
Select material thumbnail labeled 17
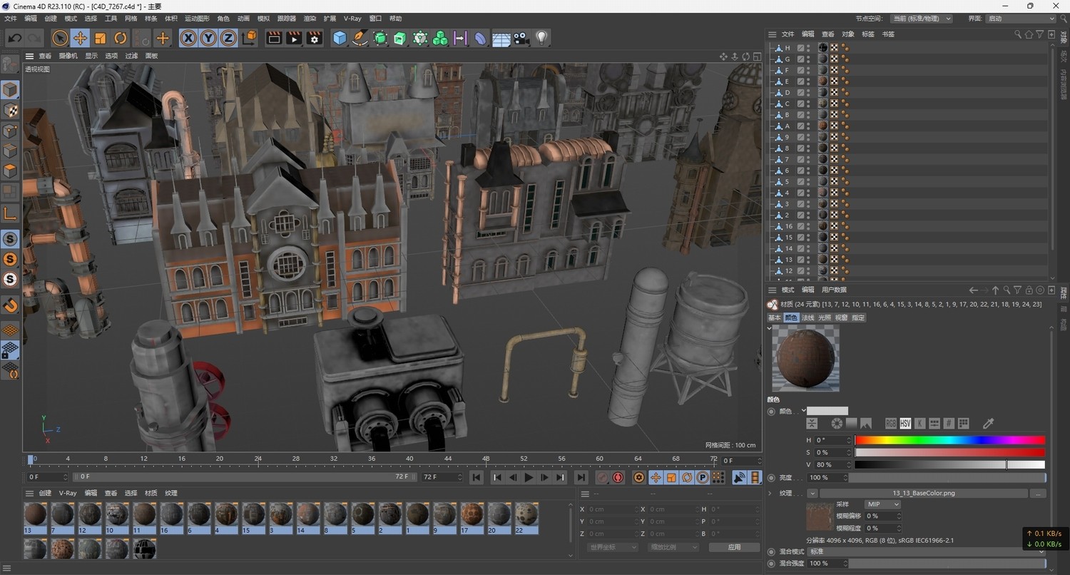click(x=472, y=514)
